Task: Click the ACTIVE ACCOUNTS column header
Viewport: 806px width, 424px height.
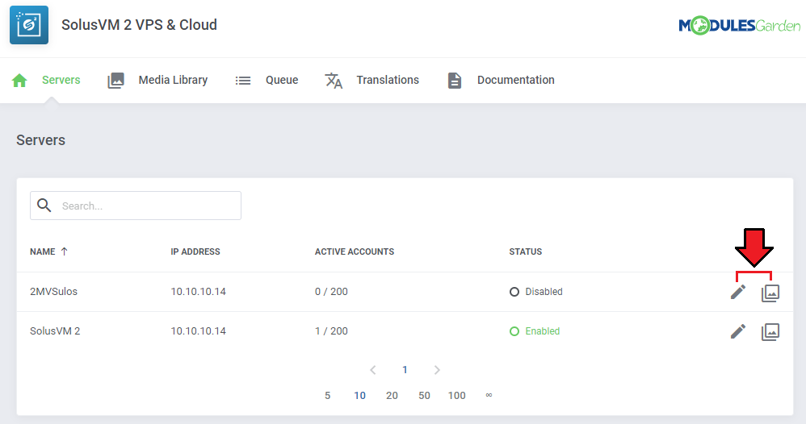Action: click(355, 251)
